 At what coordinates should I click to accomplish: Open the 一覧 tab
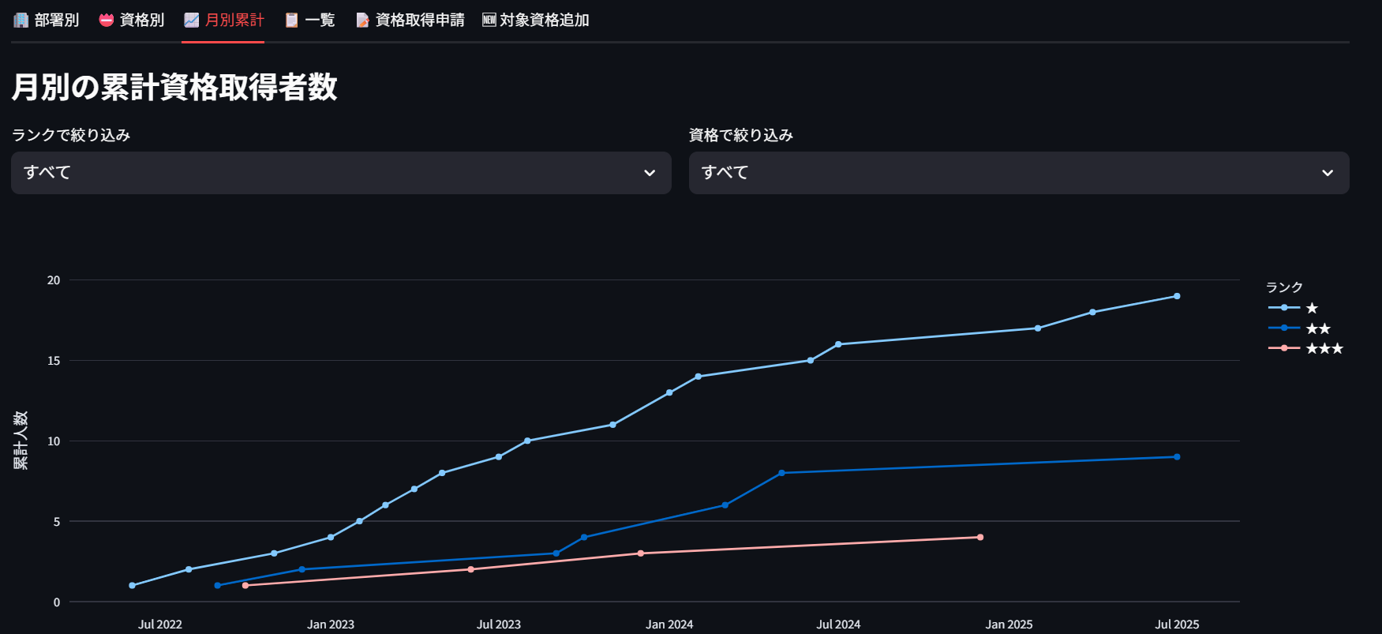coord(309,20)
